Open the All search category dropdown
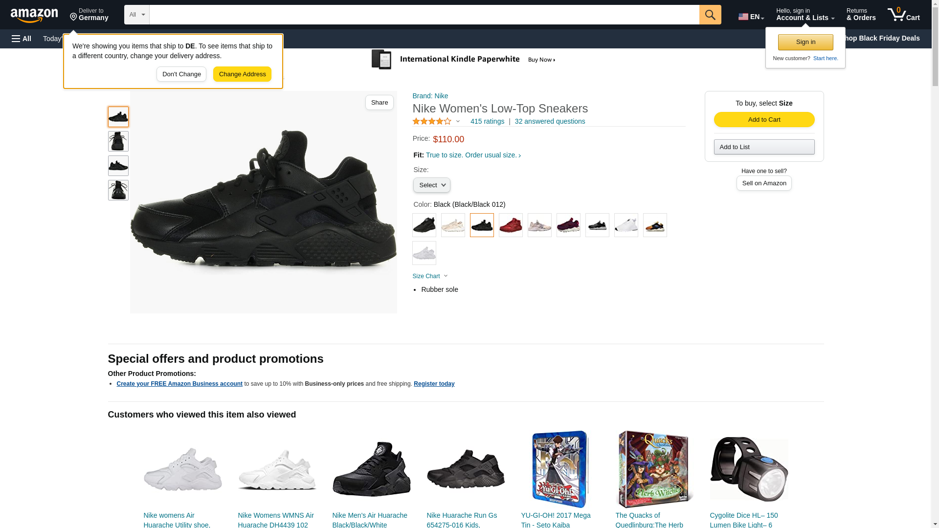Image resolution: width=939 pixels, height=528 pixels. (136, 15)
